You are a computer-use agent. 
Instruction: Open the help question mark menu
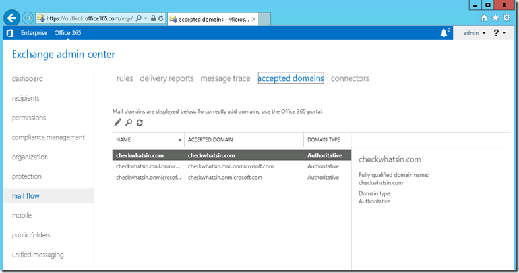[499, 33]
